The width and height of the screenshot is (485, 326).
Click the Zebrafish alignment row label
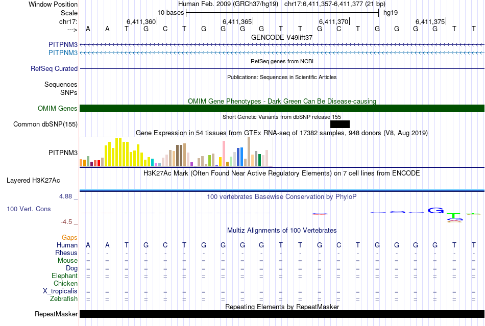coord(64,299)
